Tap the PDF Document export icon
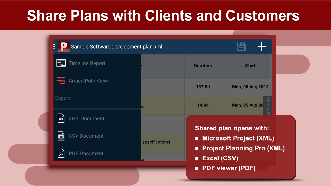 (x=61, y=153)
